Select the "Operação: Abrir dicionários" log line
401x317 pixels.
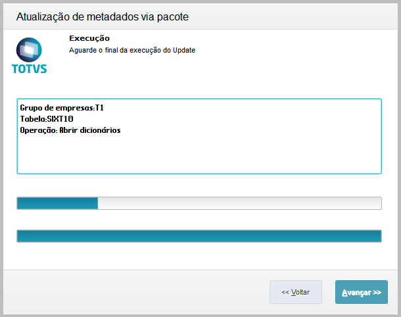(x=70, y=130)
